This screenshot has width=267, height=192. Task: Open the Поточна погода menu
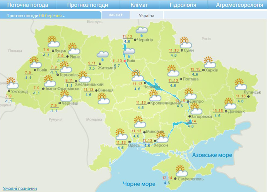pyautogui.click(x=28, y=5)
